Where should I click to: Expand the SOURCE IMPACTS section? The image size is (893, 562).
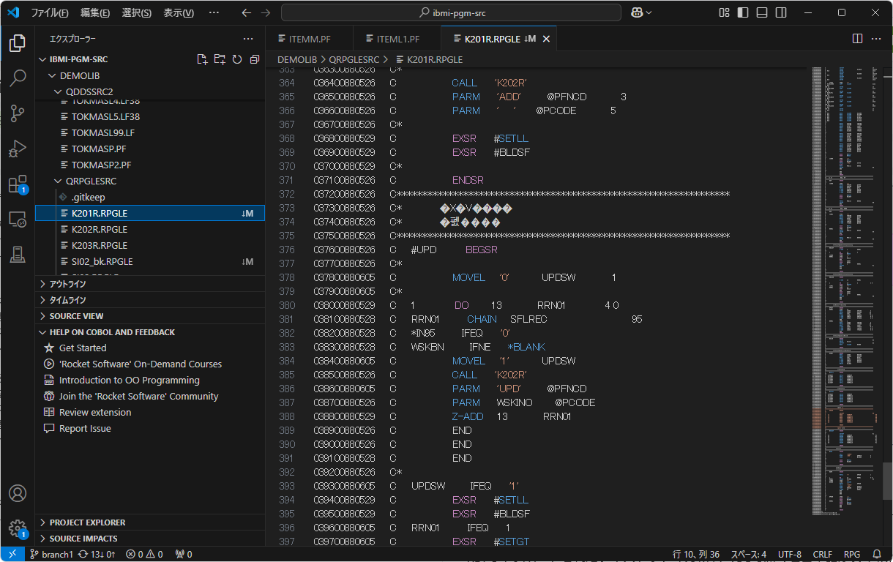(150, 539)
